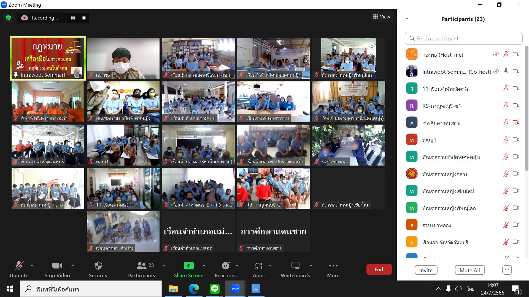Expand video options arrow beside Stop Video
Screen dimensions: 529x297
tap(73, 266)
